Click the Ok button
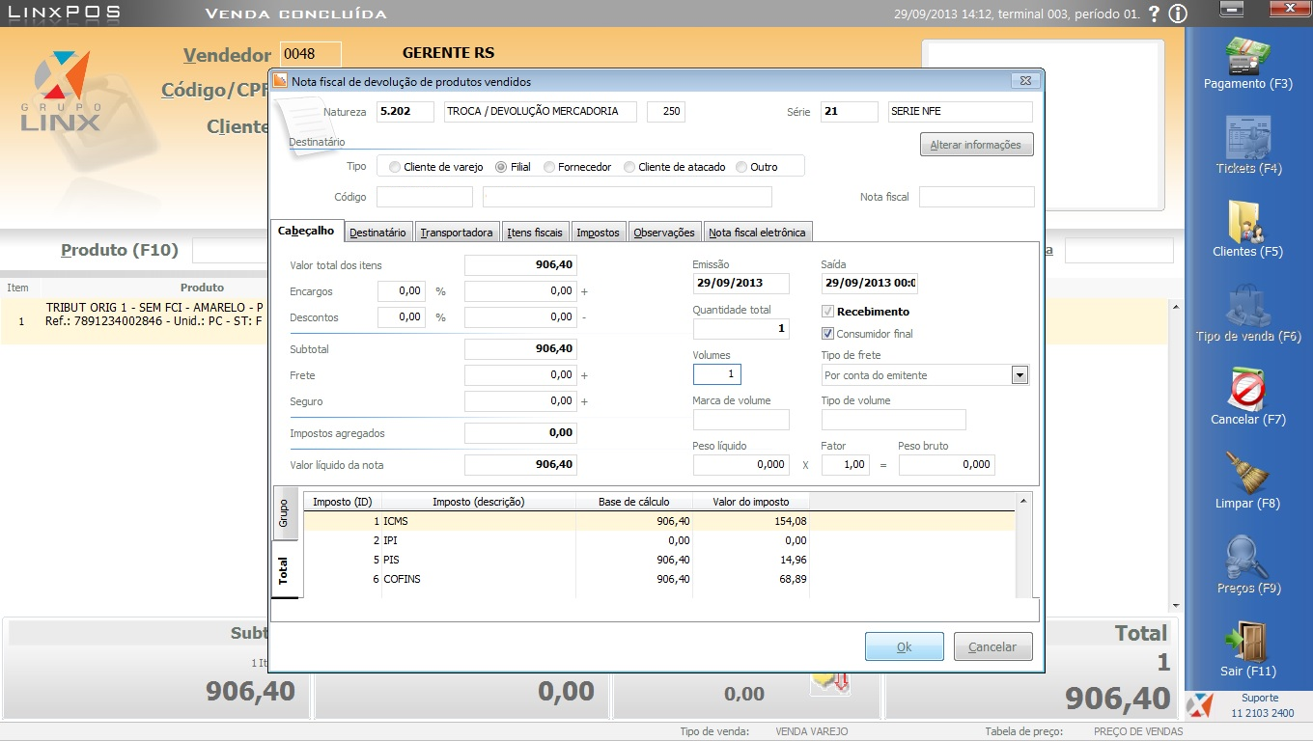This screenshot has height=741, width=1313. pyautogui.click(x=904, y=646)
